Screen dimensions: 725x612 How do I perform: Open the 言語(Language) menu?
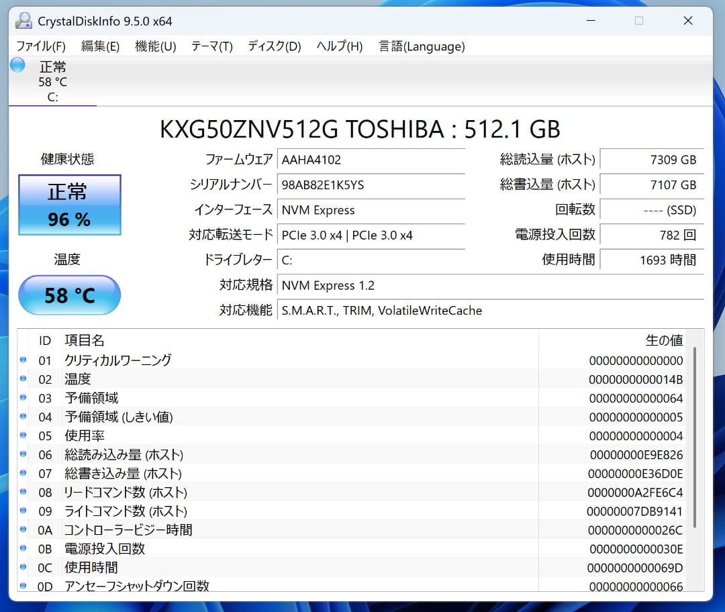[421, 46]
